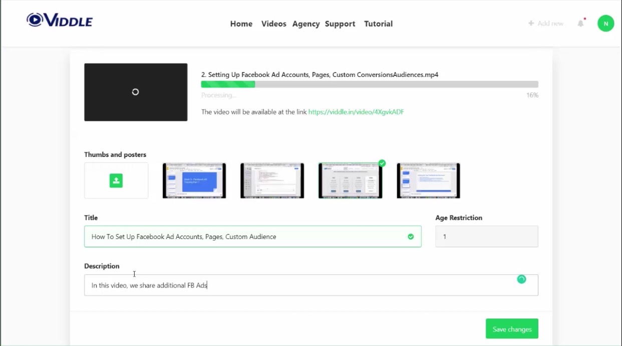Screen dimensions: 622x346
Task: Click the Add new button
Action: (x=546, y=23)
